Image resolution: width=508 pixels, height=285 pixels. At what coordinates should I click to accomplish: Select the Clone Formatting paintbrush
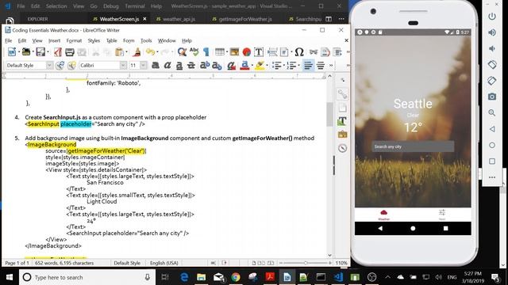pos(137,52)
